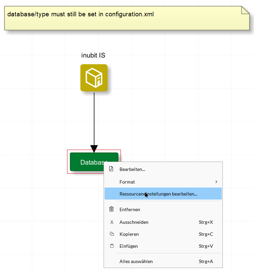The height and width of the screenshot is (272, 254).
Task: Select Alles auswählen menu entry
Action: pos(136,261)
